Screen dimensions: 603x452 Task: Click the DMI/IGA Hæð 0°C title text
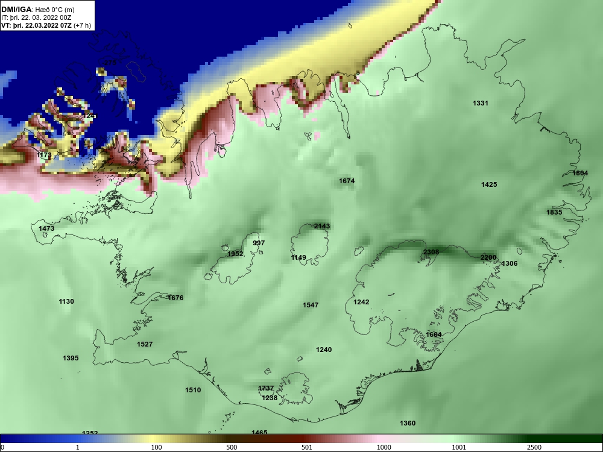37,10
